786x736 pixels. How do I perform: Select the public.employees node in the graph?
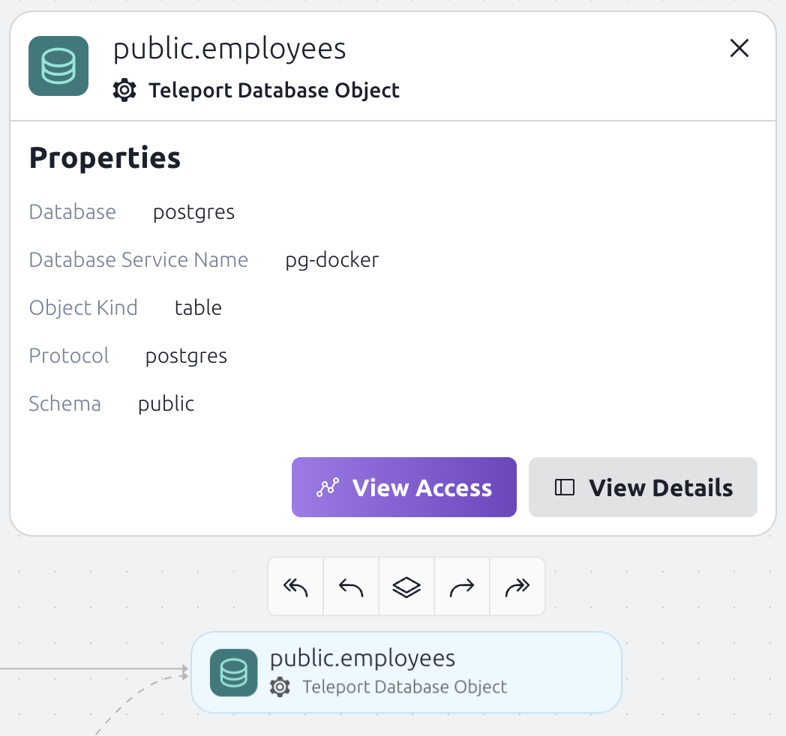pyautogui.click(x=406, y=672)
